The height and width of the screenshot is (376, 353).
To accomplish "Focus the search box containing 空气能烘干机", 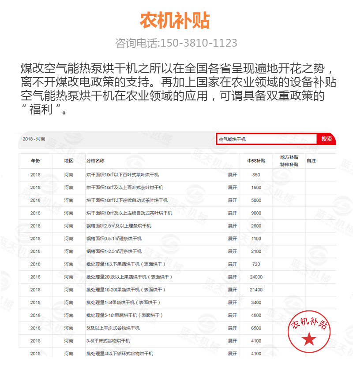I will click(266, 139).
